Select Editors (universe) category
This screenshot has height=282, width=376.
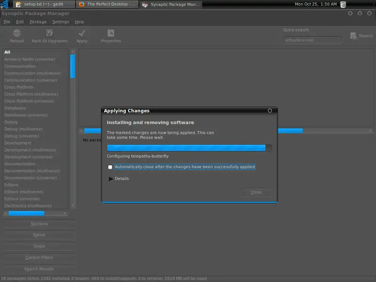pos(36,198)
